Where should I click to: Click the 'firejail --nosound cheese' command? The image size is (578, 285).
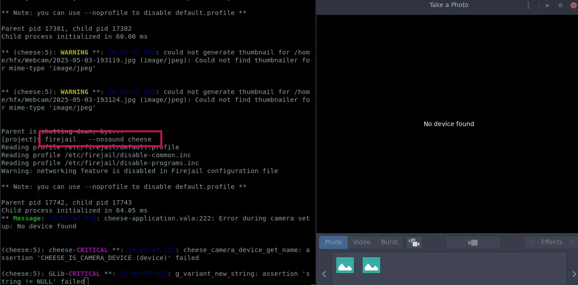click(98, 139)
